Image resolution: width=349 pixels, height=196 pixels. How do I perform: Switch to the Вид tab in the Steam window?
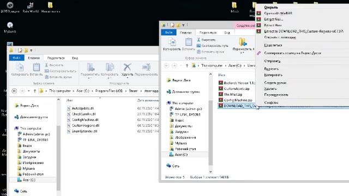coord(75,58)
